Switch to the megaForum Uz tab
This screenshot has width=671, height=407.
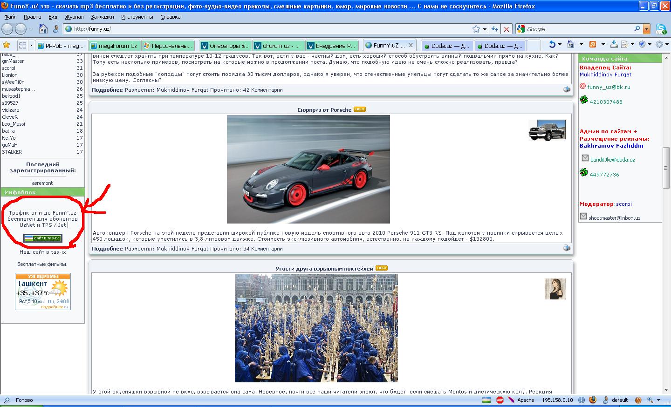[x=114, y=46]
